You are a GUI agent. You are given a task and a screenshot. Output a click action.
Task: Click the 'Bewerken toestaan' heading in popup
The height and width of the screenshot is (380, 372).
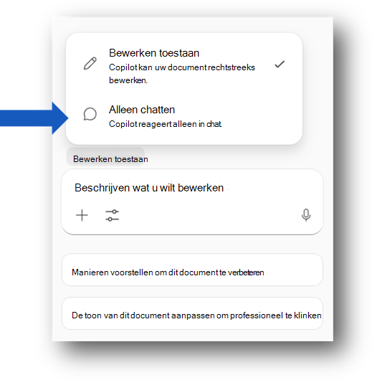[154, 53]
